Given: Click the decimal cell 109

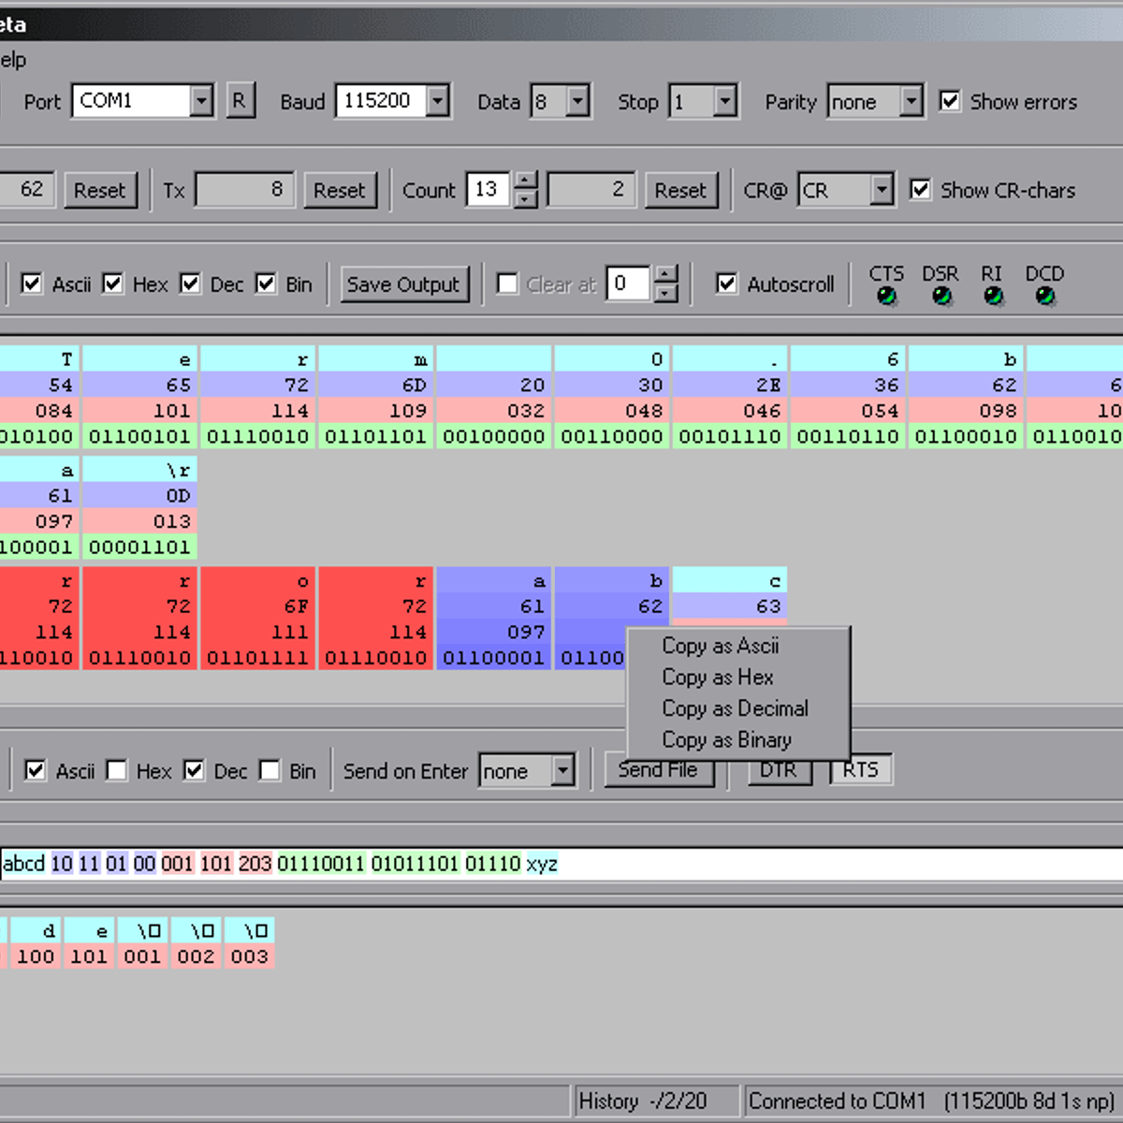Looking at the screenshot, I should [376, 411].
